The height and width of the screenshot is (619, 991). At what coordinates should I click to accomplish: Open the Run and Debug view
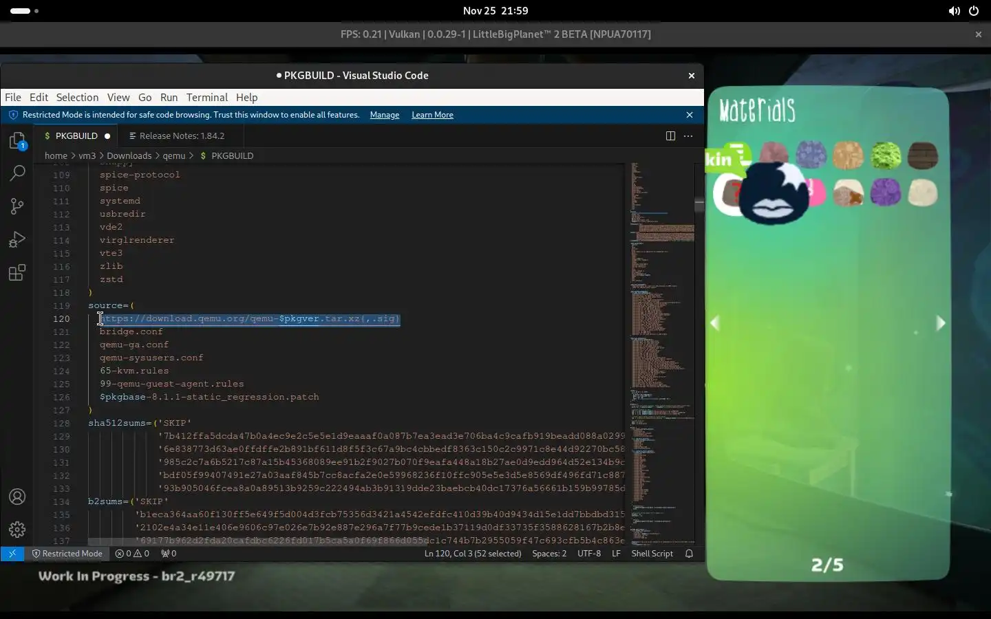tap(17, 239)
